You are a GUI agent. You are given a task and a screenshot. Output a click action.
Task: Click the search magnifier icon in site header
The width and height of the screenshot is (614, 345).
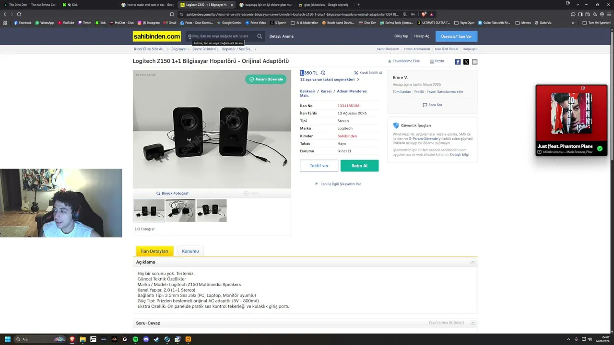[x=260, y=36]
